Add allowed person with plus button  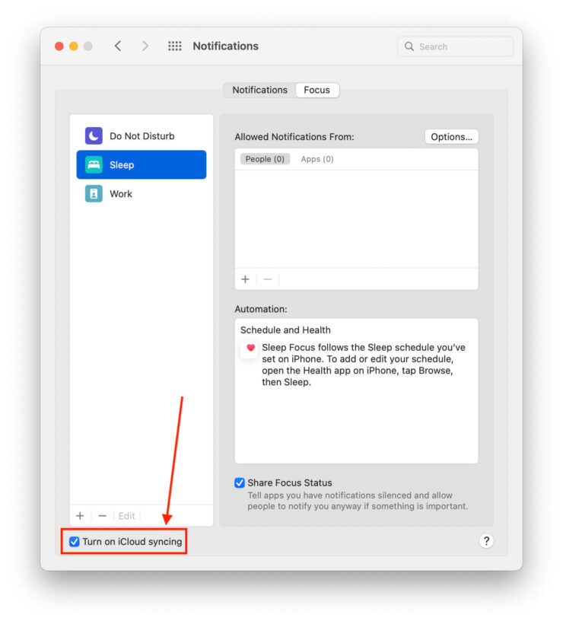pos(245,279)
